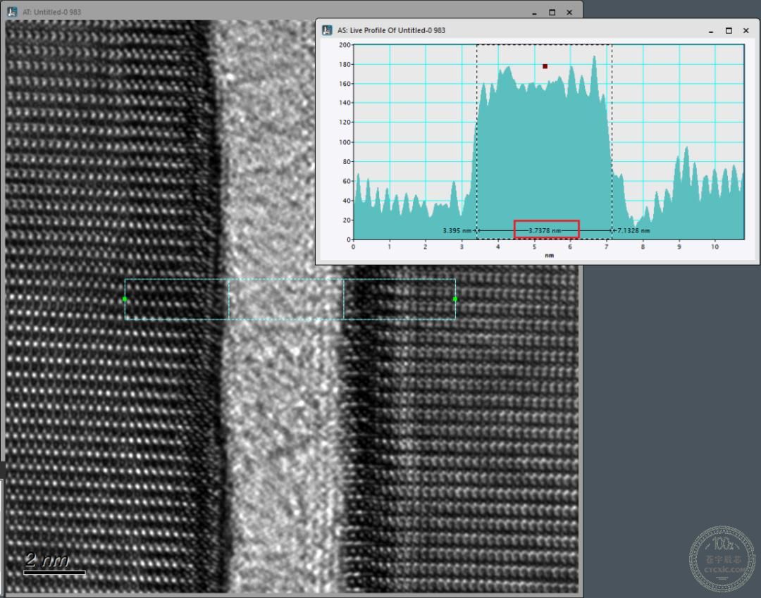
Task: Click the Live Profile window application icon
Action: click(x=327, y=30)
